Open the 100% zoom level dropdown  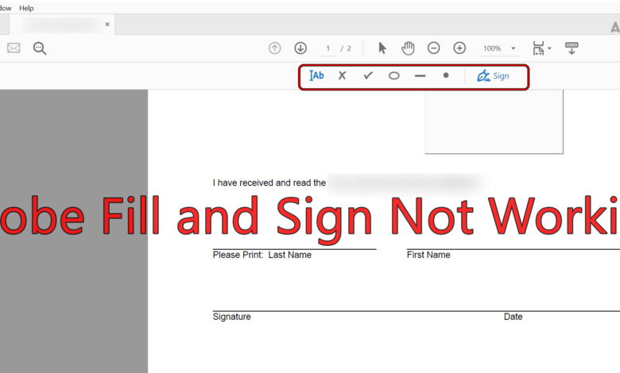[499, 48]
